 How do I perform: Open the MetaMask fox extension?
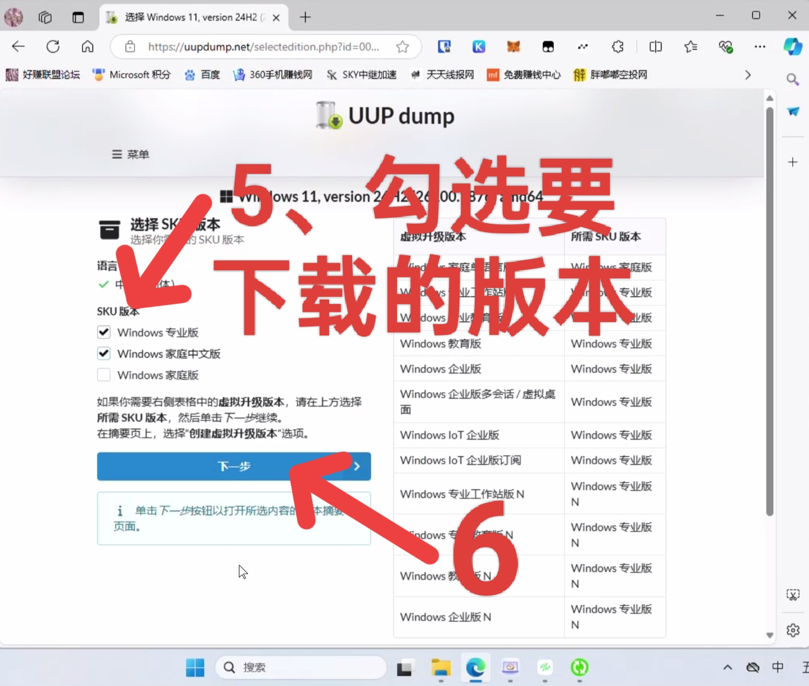(514, 47)
